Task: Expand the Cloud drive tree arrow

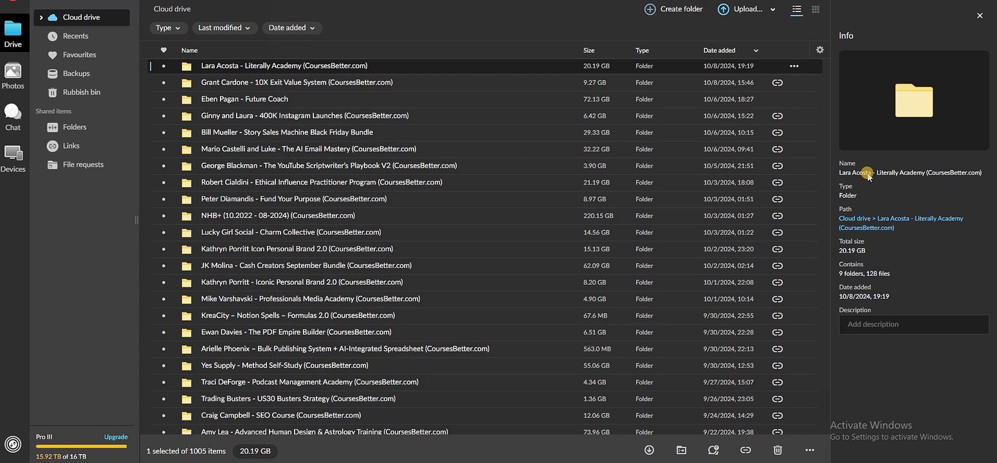Action: 41,17
